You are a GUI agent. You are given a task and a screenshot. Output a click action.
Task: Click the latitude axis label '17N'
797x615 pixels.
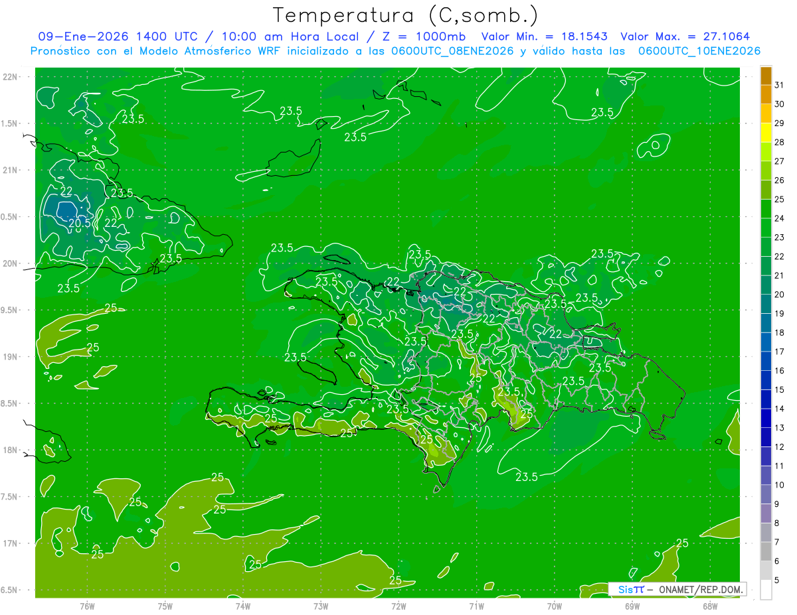[10, 543]
